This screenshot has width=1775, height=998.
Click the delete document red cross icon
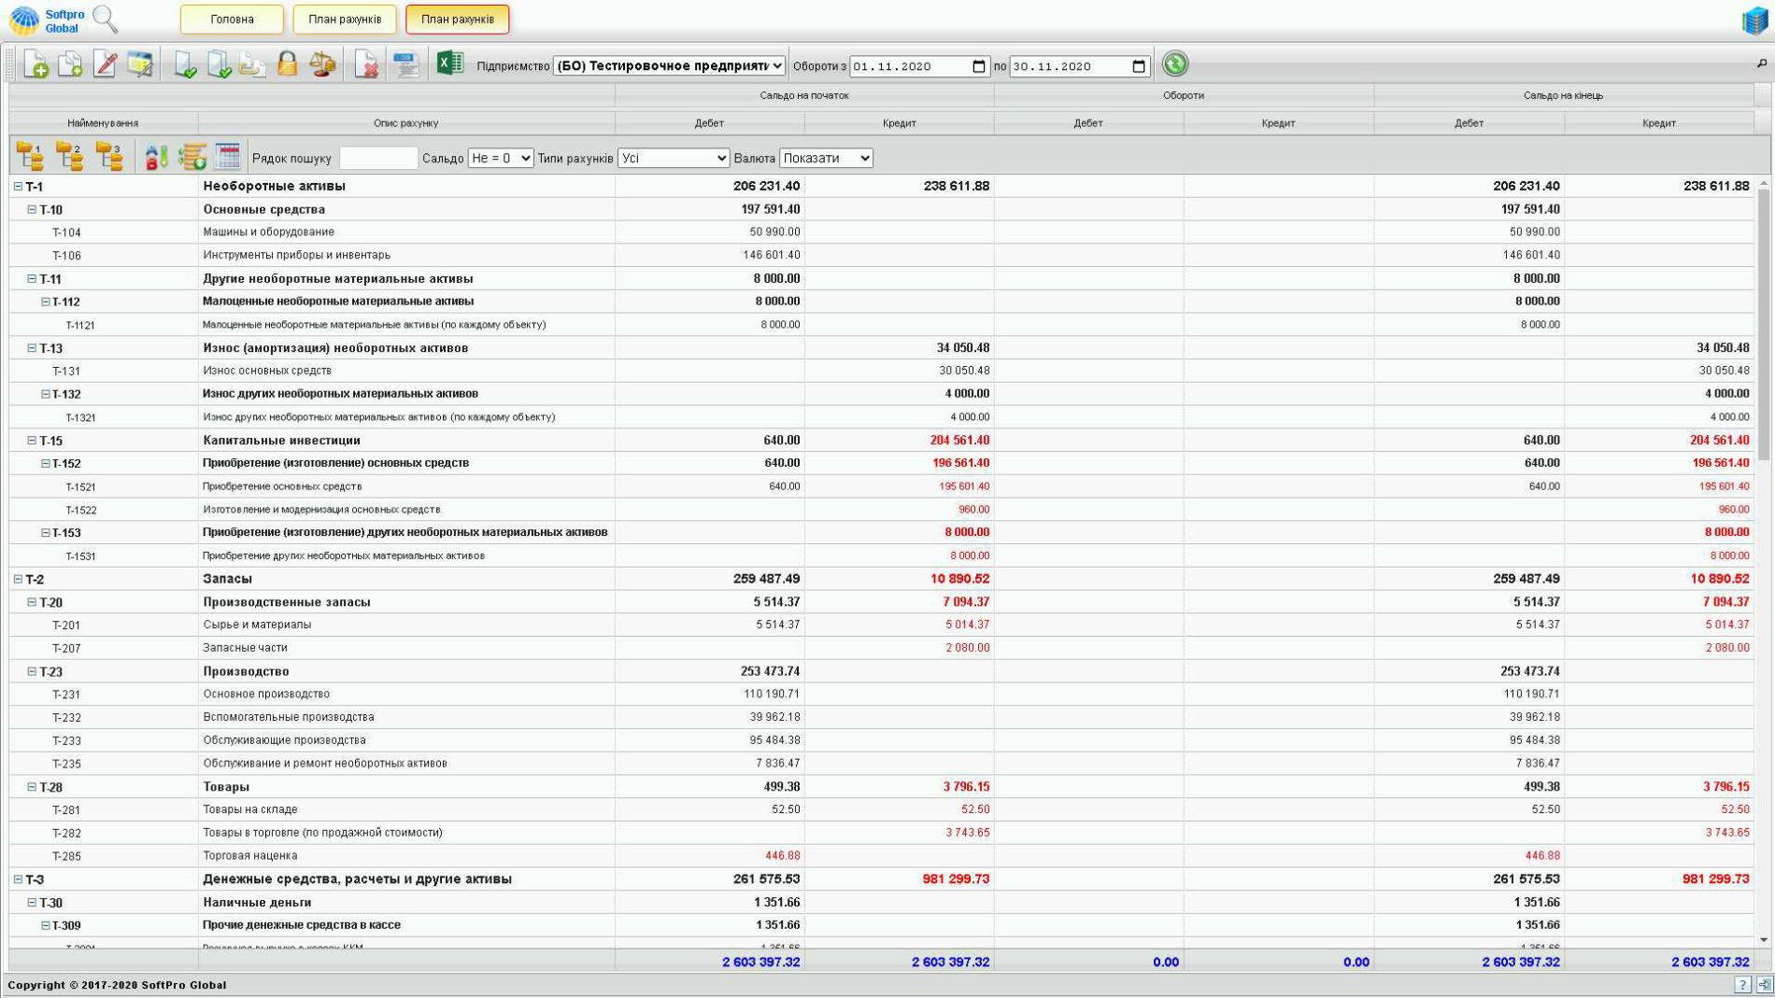365,64
